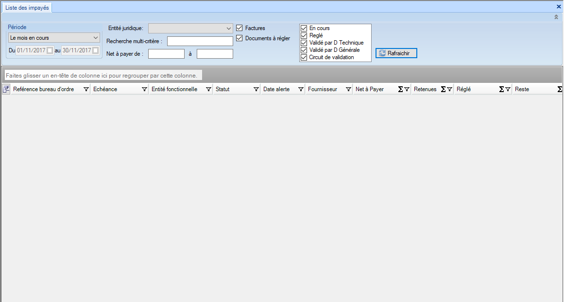Open filter for Entité fonctionnelle column
The image size is (564, 302).
coord(208,90)
